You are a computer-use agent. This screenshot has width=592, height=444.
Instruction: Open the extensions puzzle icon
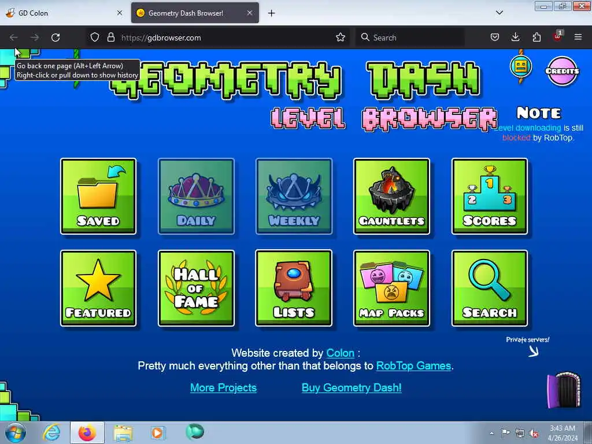click(x=536, y=38)
